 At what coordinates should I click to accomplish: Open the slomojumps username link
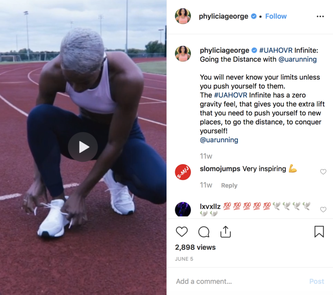[220, 169]
